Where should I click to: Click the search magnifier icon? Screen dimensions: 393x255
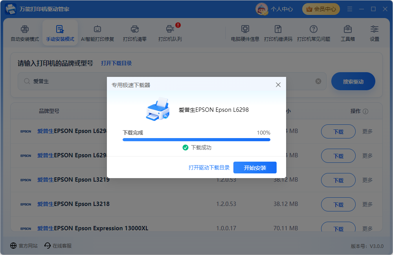(x=27, y=81)
